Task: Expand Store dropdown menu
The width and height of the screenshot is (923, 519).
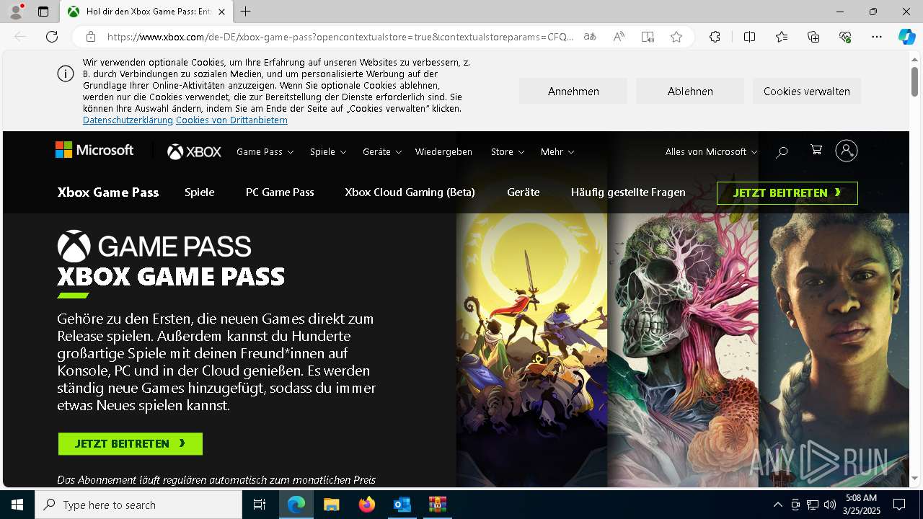Action: coord(508,151)
